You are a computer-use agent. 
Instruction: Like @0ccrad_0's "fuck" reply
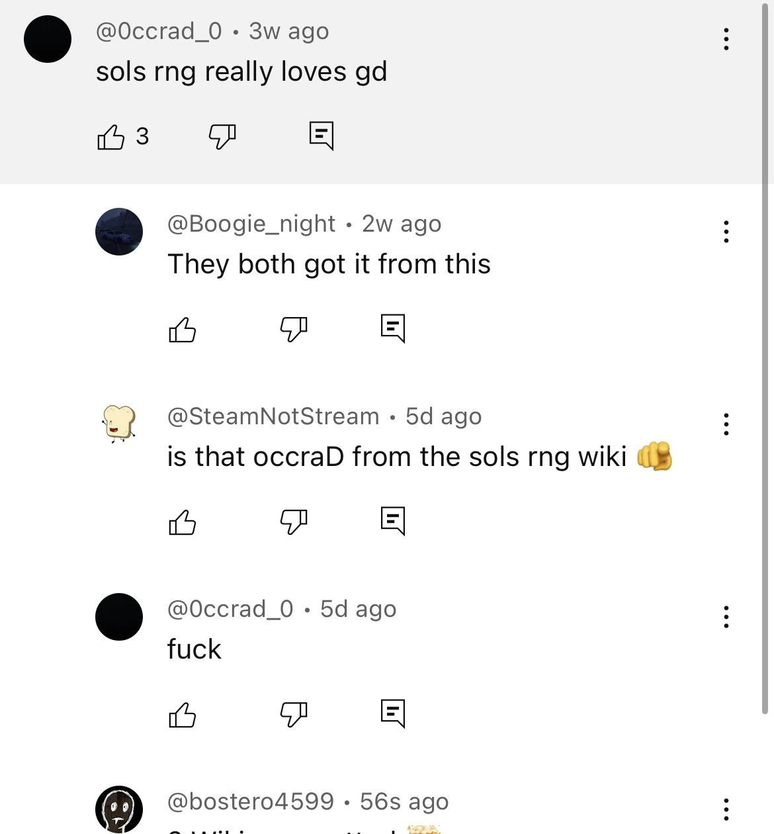(183, 715)
